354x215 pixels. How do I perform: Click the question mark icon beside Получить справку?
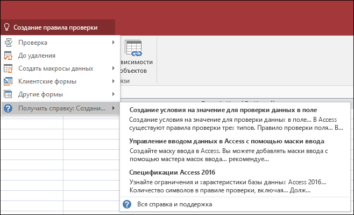point(8,108)
